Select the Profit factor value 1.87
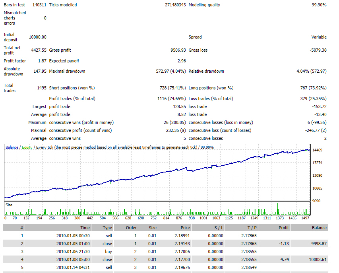This screenshot has width=339, height=273. [x=43, y=61]
